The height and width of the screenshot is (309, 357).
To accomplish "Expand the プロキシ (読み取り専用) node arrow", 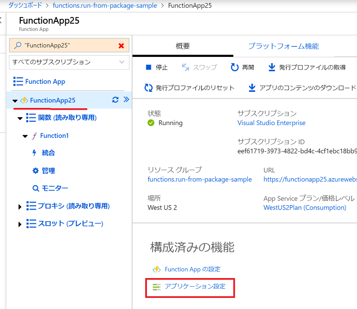I will [x=20, y=207].
